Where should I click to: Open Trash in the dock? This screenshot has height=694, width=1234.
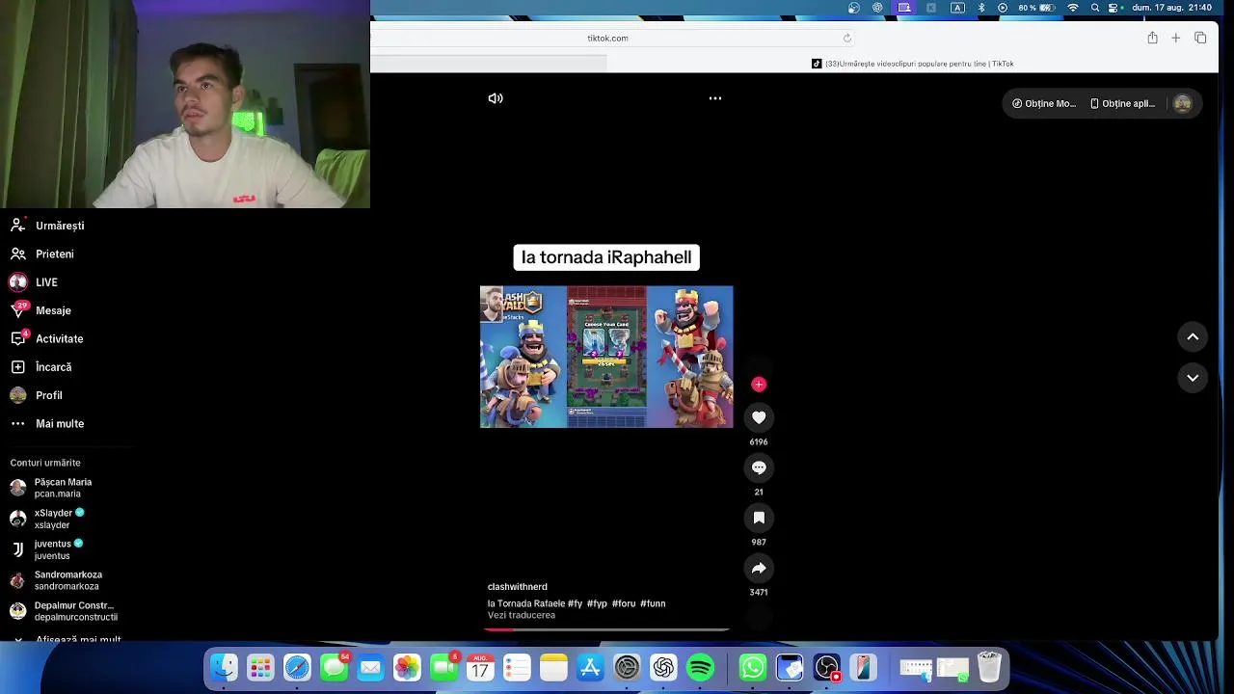989,667
